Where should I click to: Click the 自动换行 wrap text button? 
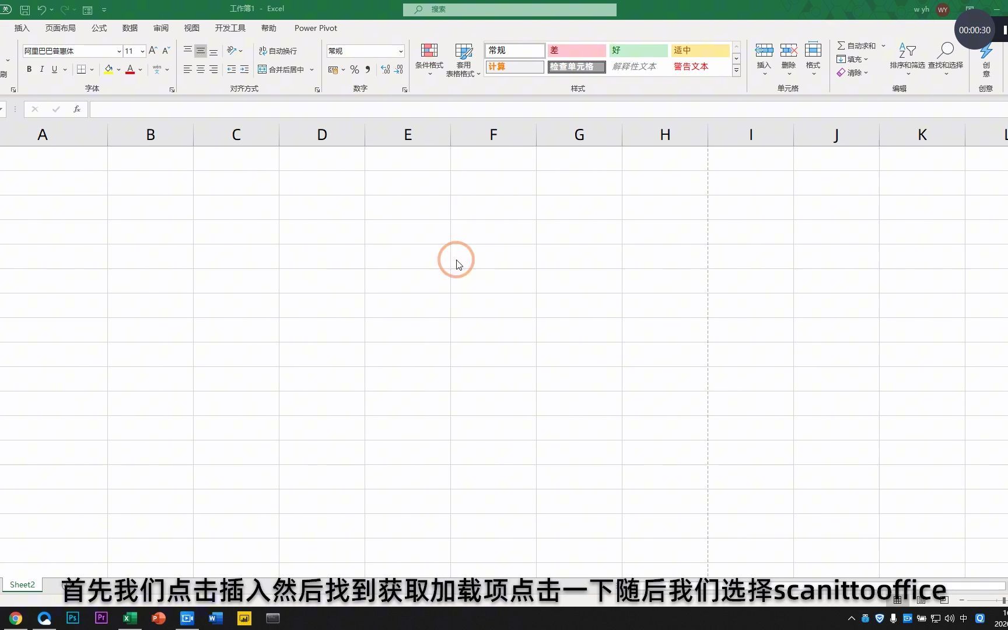click(x=278, y=51)
